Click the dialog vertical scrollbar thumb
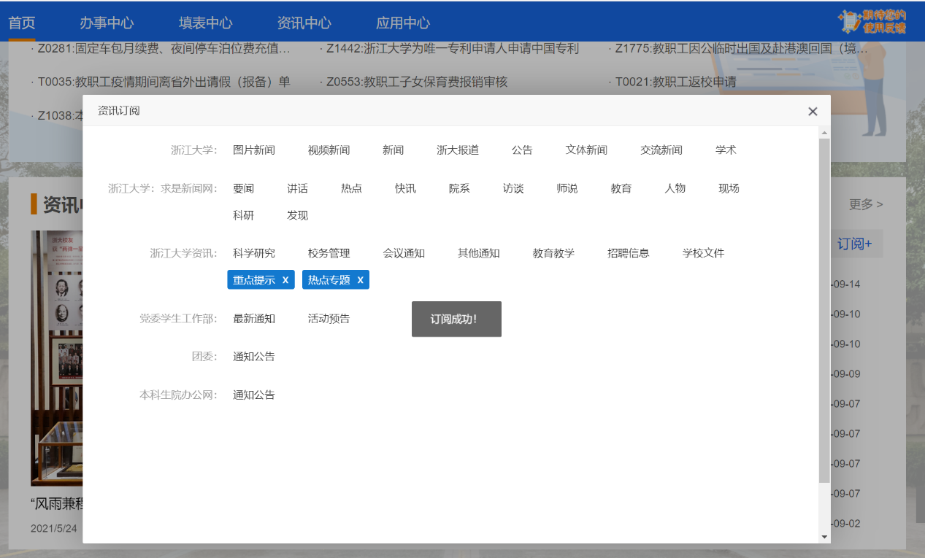Screen dimensions: 925x558 tap(825, 310)
